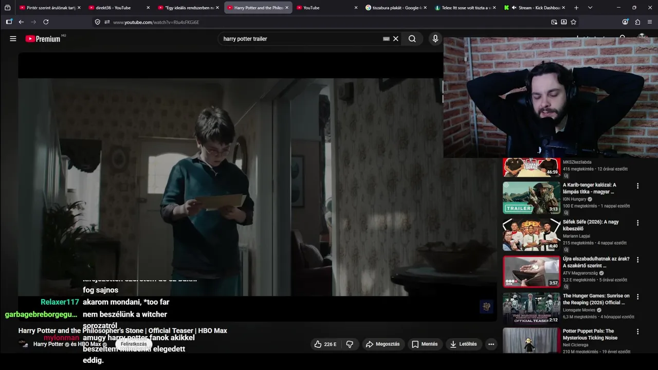Dislike the video

click(350, 344)
